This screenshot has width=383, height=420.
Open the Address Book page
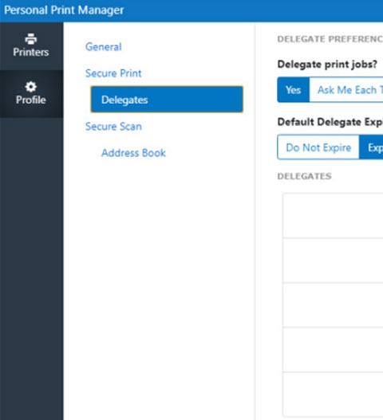[133, 153]
